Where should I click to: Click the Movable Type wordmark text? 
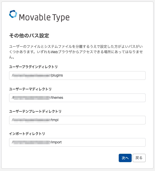(44, 17)
